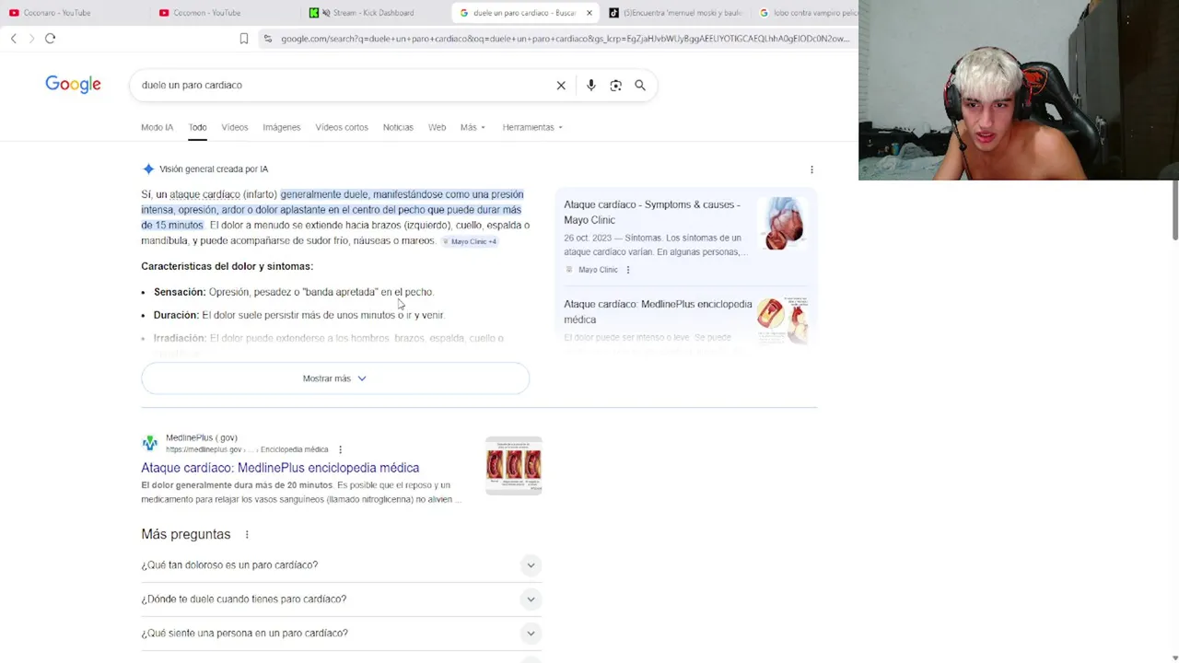This screenshot has height=663, width=1179.
Task: Click the browser address bar URL
Action: pyautogui.click(x=564, y=39)
